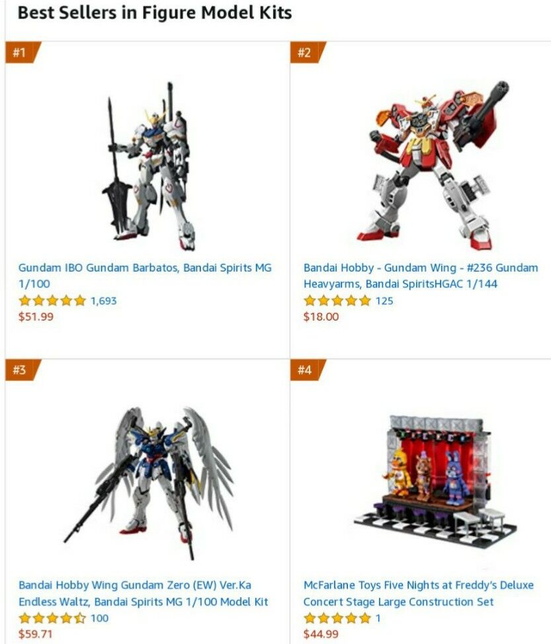Click the star rating of Gundam Heavyarms
This screenshot has width=551, height=644.
(x=337, y=301)
